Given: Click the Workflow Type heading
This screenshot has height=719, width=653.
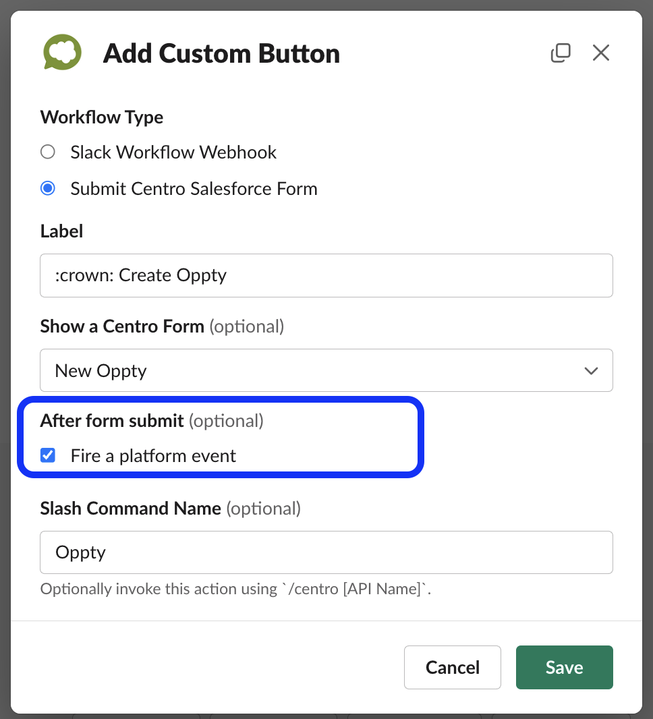Looking at the screenshot, I should (102, 117).
